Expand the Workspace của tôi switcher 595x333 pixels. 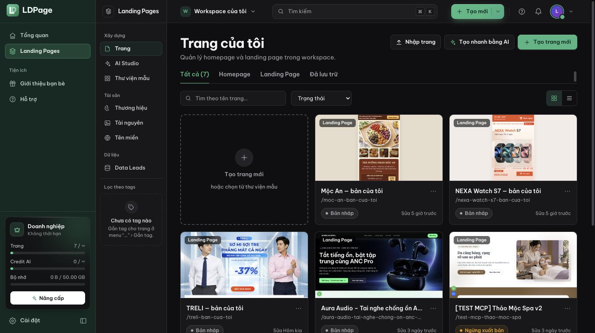(218, 12)
